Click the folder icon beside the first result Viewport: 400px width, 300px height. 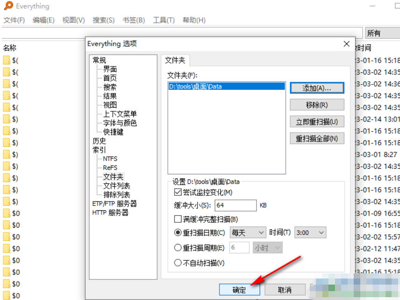point(6,60)
